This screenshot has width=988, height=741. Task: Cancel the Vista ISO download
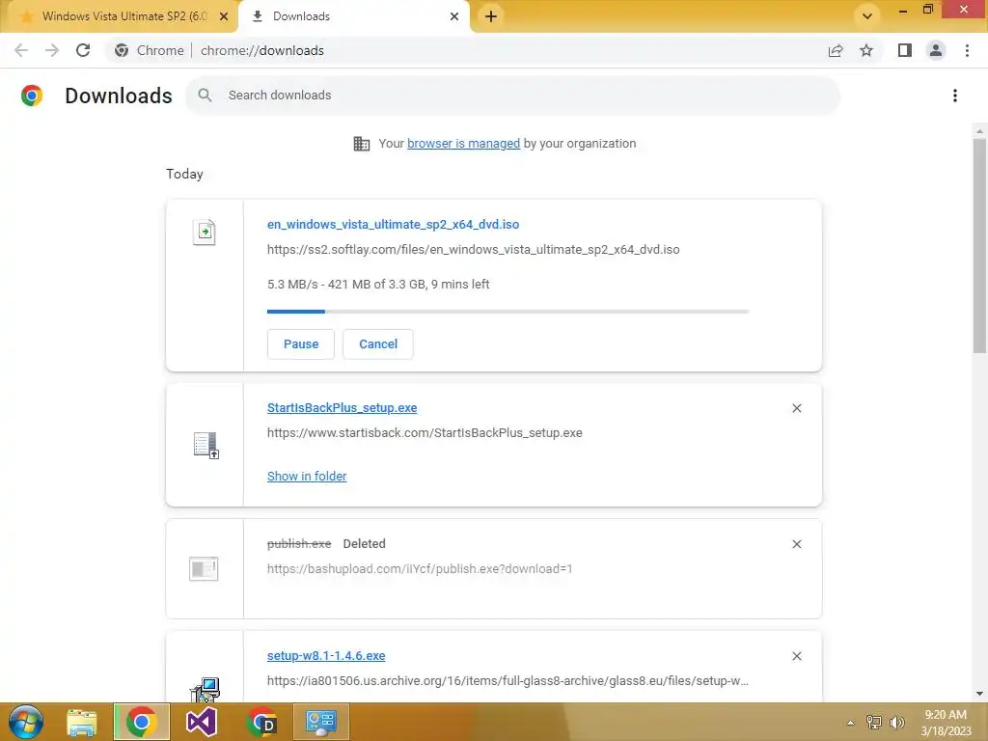click(378, 344)
